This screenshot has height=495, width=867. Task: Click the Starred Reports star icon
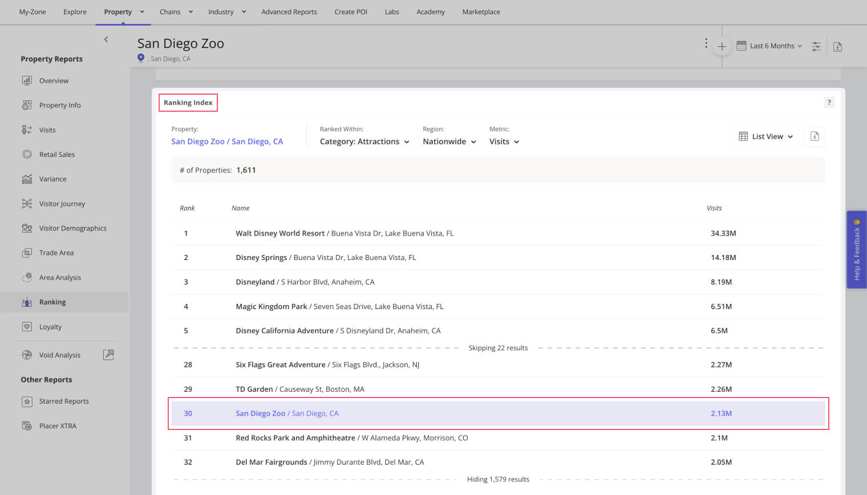[27, 401]
